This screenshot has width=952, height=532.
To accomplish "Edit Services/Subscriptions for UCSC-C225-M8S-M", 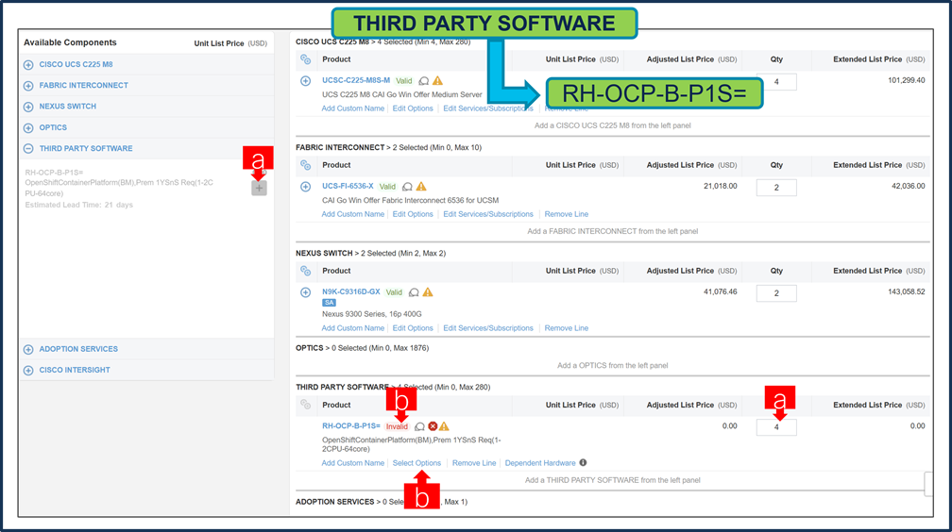I will pyautogui.click(x=488, y=108).
